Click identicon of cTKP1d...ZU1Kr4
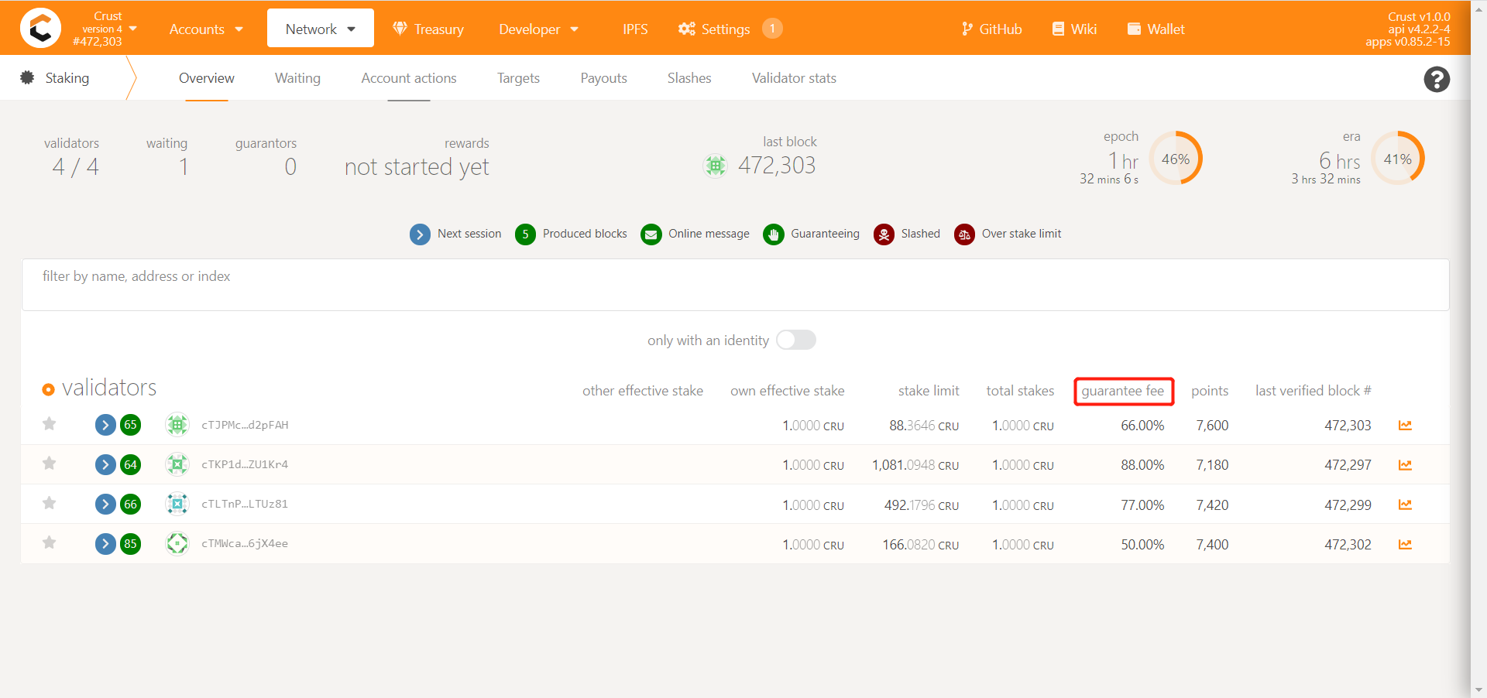Image resolution: width=1487 pixels, height=698 pixels. pyautogui.click(x=177, y=464)
